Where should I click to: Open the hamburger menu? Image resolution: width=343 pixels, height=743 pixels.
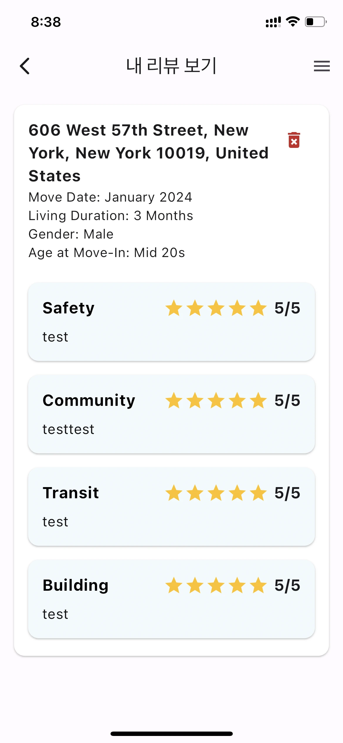(x=322, y=66)
